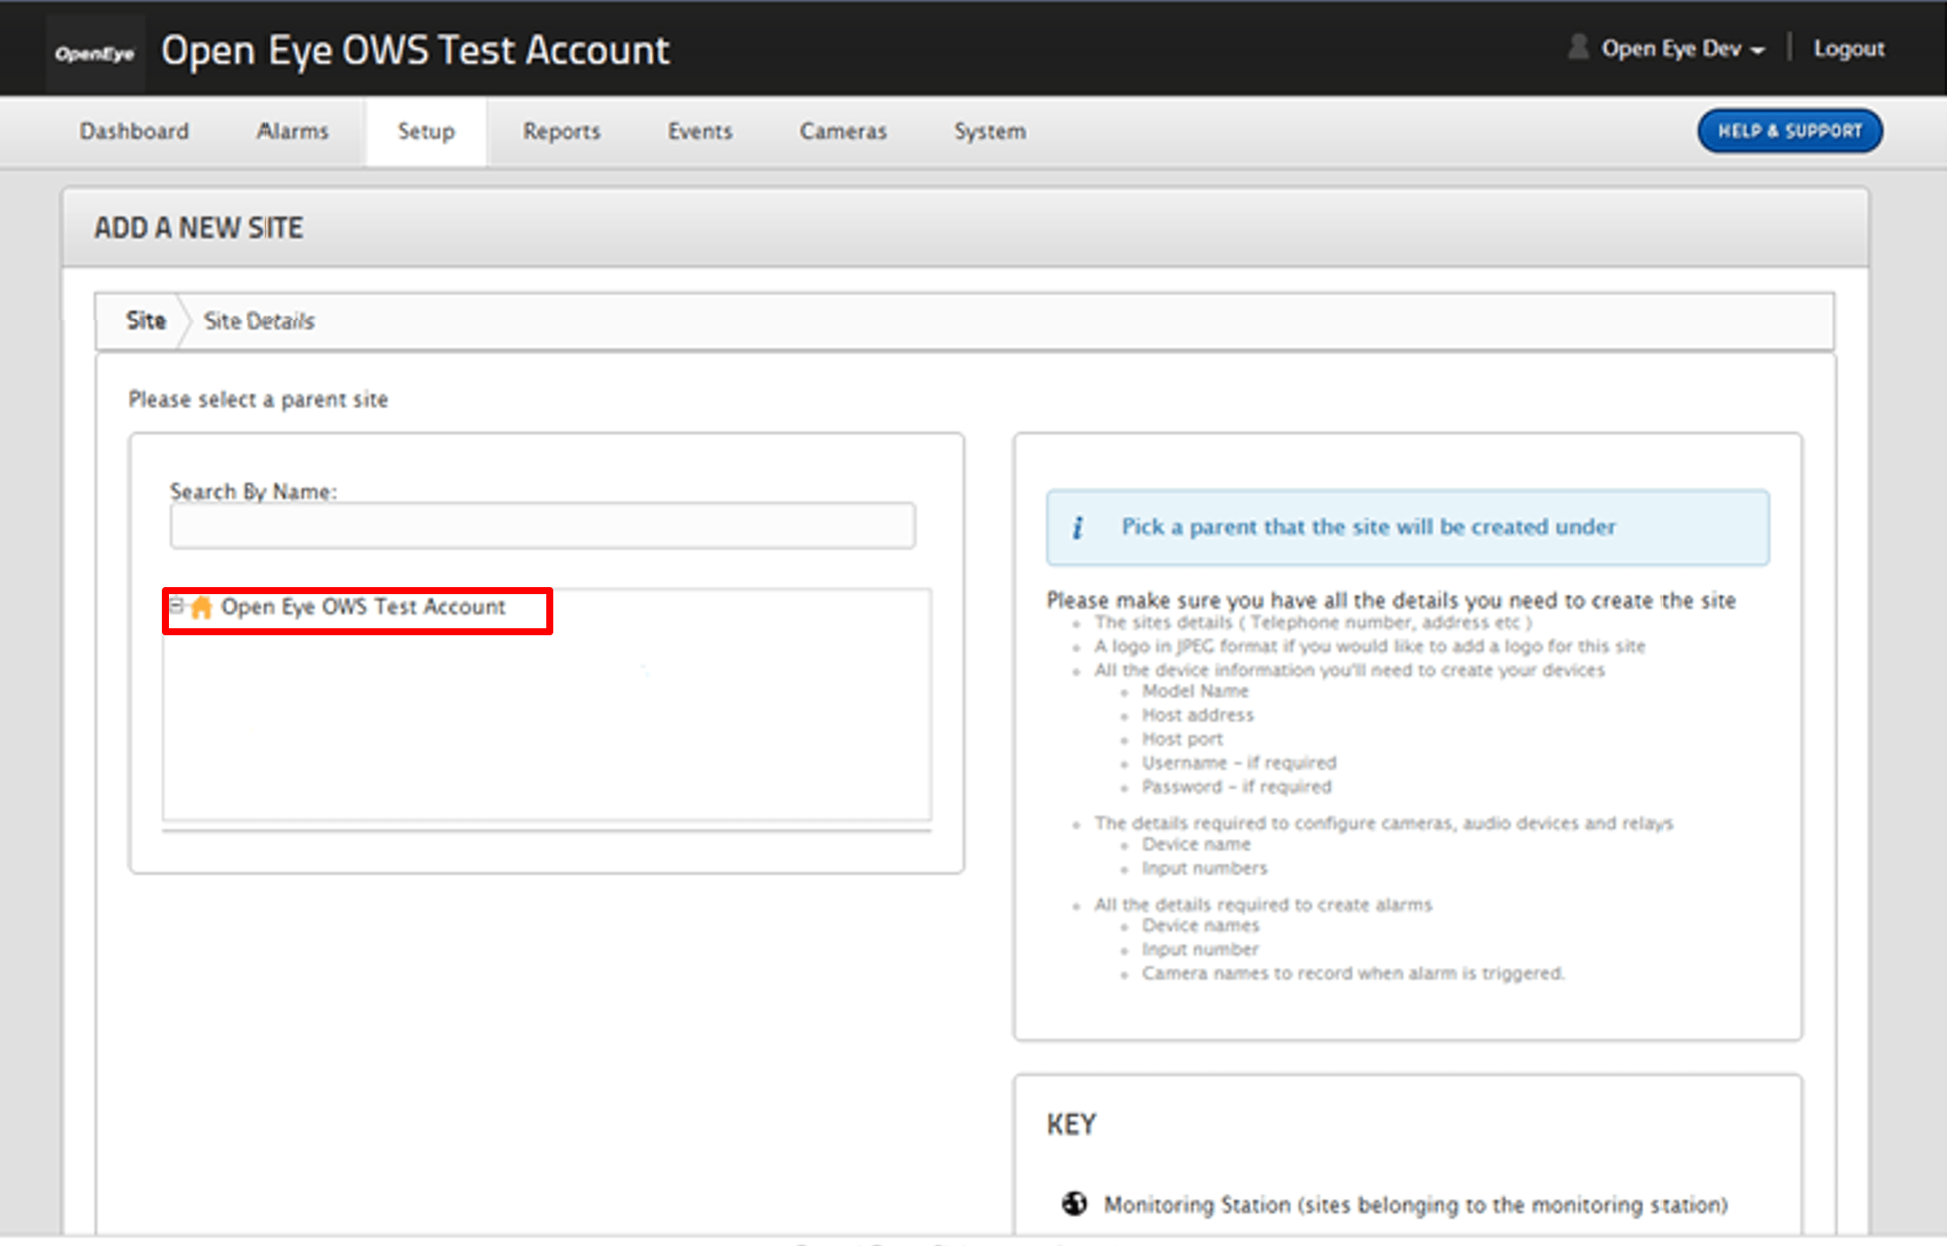Viewport: 1947px width, 1246px height.
Task: Click the Logout link
Action: (1848, 49)
